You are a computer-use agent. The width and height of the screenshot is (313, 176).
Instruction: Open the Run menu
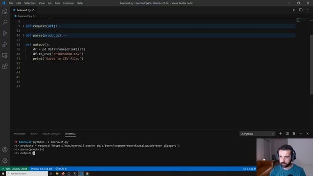(57, 3)
